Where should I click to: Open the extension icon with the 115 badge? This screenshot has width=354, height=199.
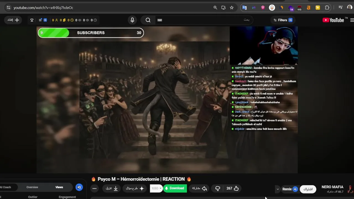[299, 8]
